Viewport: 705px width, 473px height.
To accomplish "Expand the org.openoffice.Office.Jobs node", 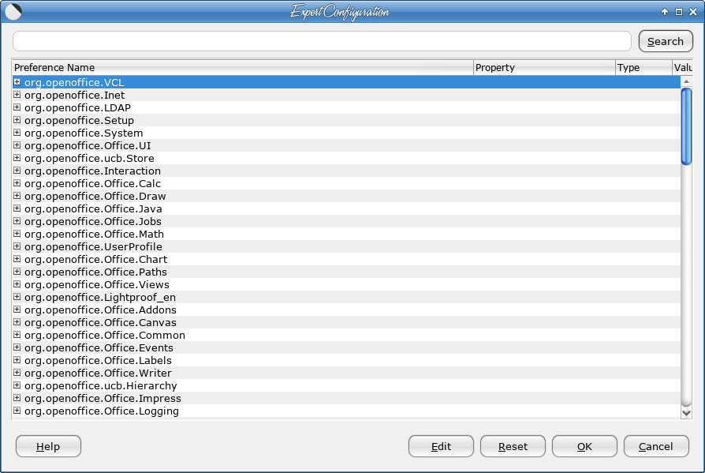I will click(x=17, y=220).
